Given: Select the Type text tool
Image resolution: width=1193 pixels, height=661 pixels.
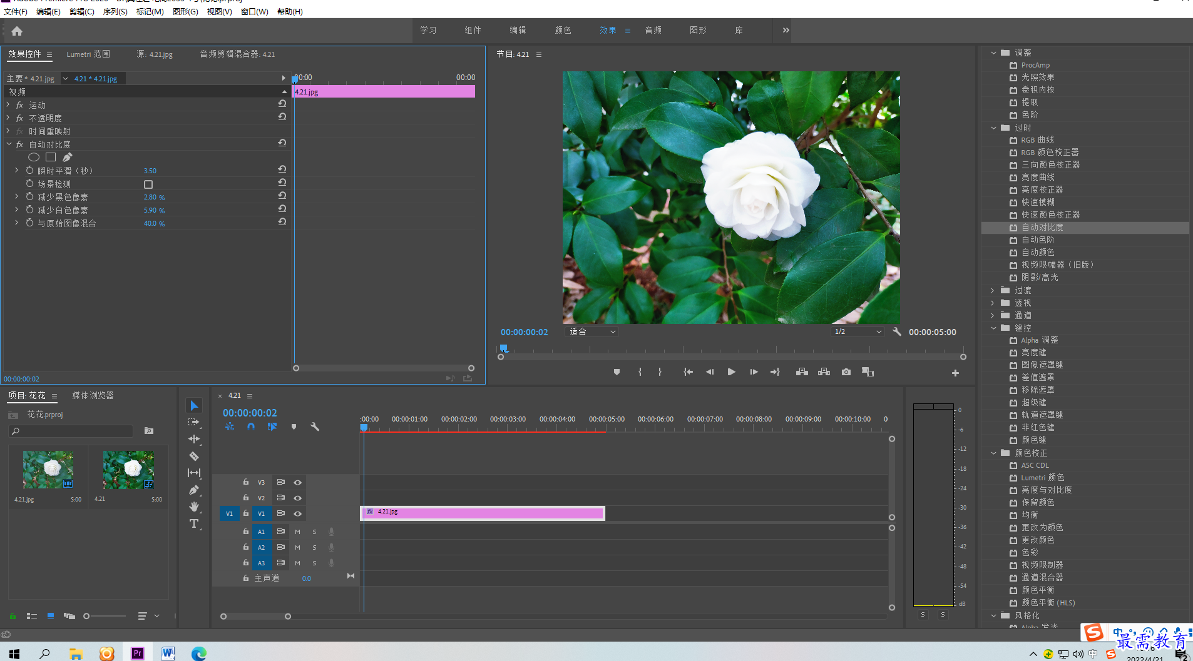Looking at the screenshot, I should click(194, 524).
